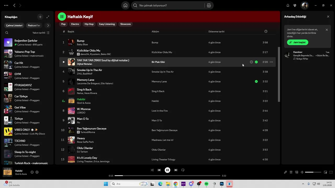Skip to previous track
The width and height of the screenshot is (335, 188).
pyautogui.click(x=159, y=170)
